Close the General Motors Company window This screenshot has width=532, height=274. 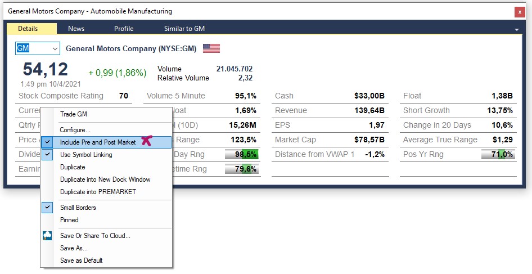[x=519, y=11]
